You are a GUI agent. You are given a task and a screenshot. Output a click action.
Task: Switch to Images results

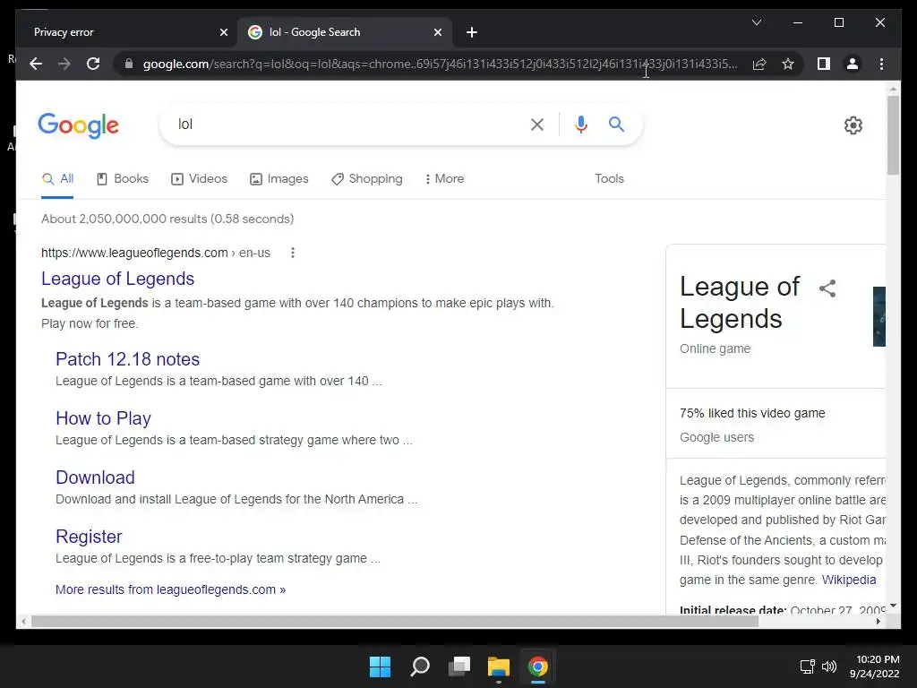(279, 179)
